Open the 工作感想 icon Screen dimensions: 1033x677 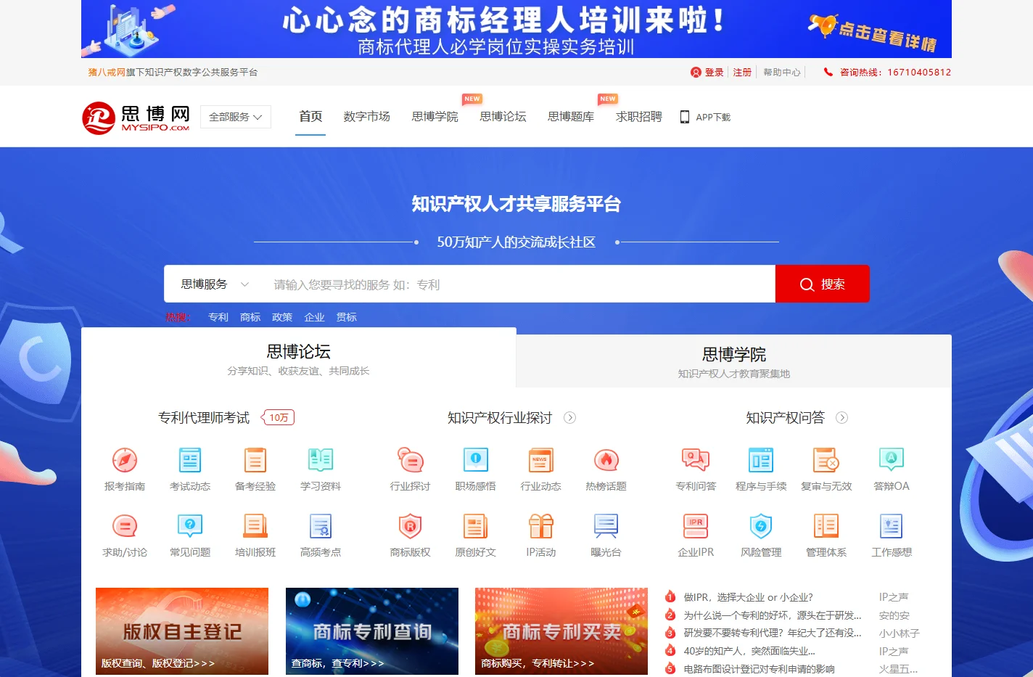(x=892, y=526)
